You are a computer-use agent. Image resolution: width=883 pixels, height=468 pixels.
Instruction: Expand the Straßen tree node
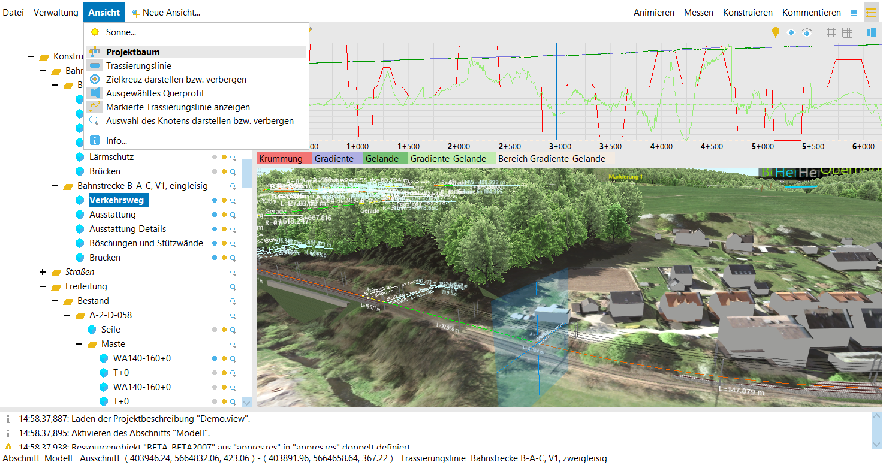click(43, 272)
